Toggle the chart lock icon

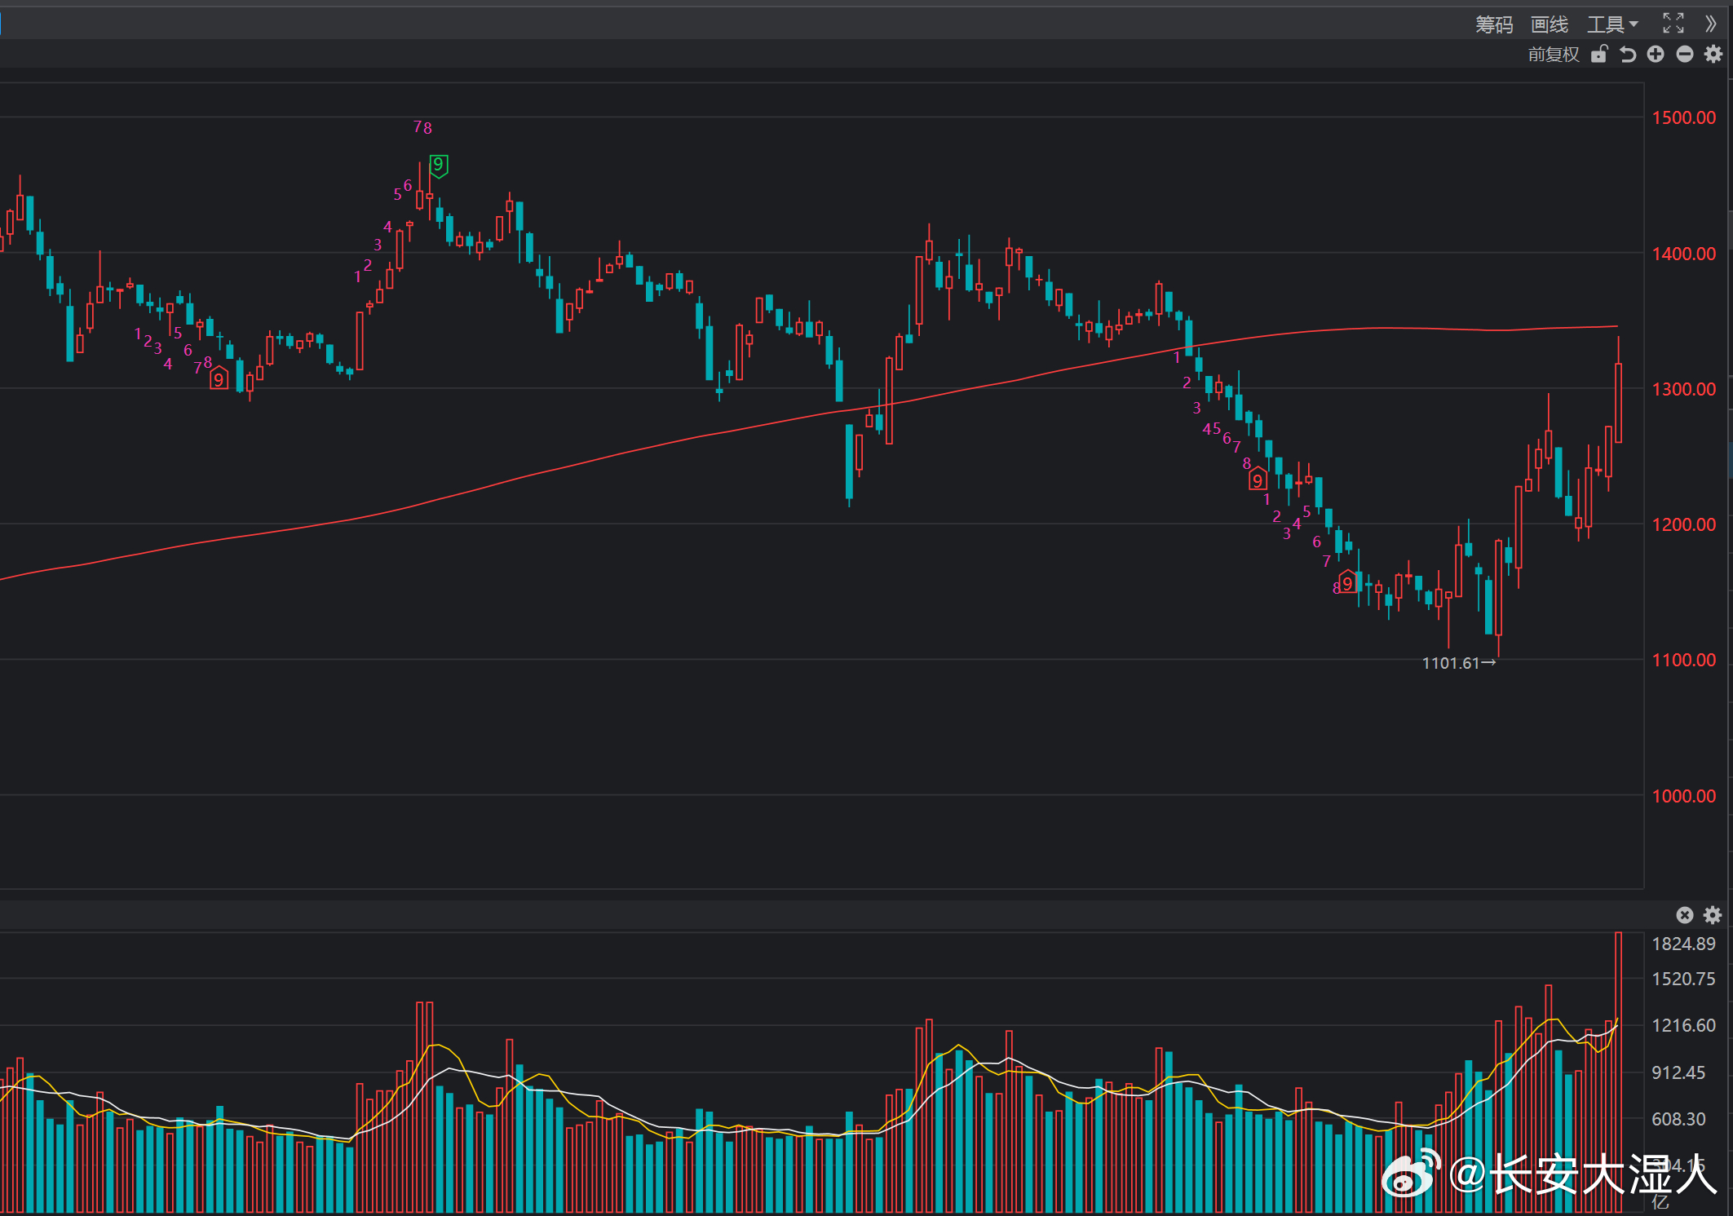click(1599, 54)
